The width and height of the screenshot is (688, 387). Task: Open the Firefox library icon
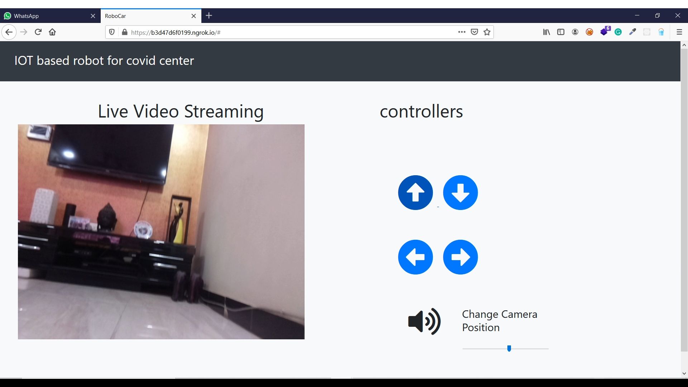[546, 32]
